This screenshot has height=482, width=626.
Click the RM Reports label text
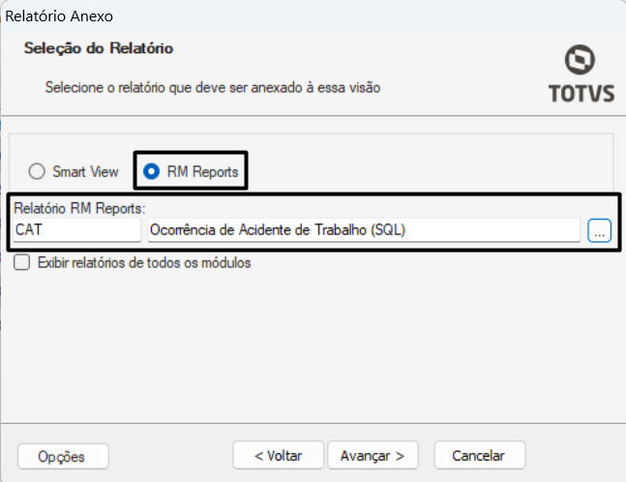click(202, 171)
